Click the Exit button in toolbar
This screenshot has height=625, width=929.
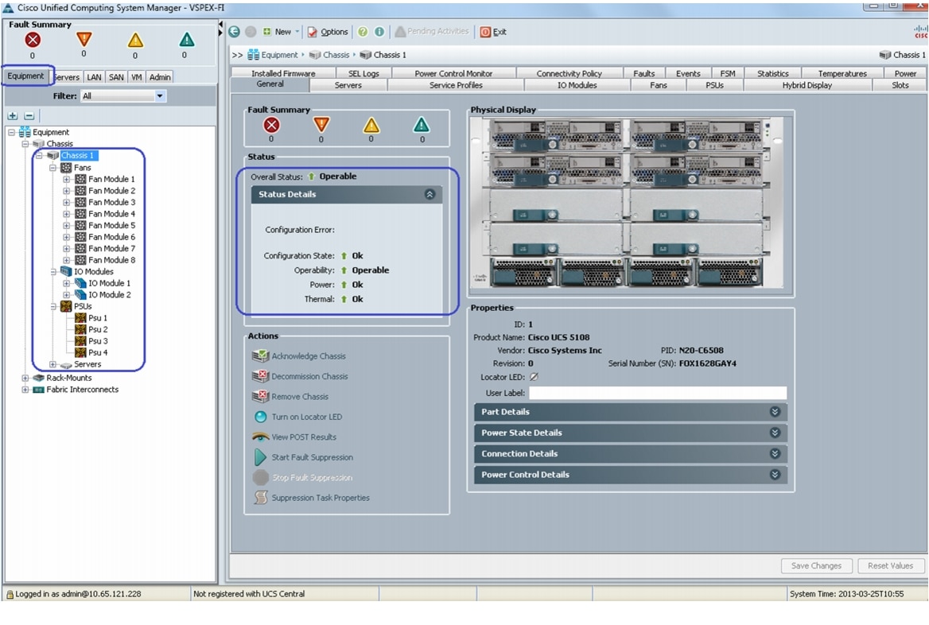tap(492, 32)
